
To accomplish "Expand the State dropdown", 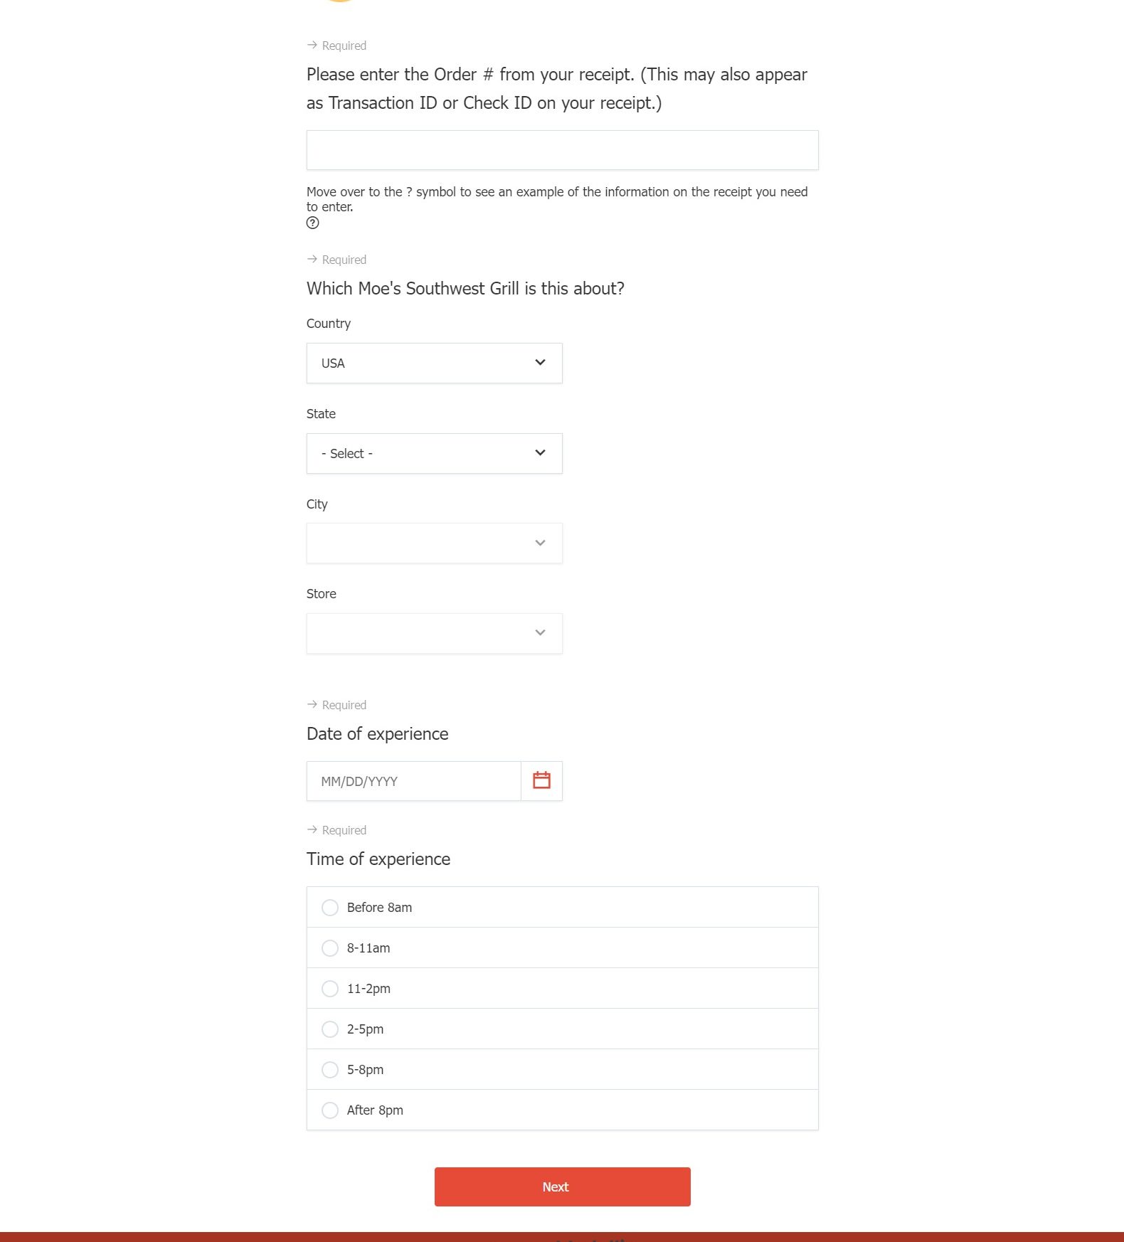I will pos(434,454).
